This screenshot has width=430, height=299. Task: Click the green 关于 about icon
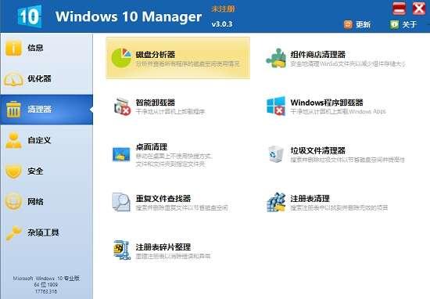click(394, 24)
